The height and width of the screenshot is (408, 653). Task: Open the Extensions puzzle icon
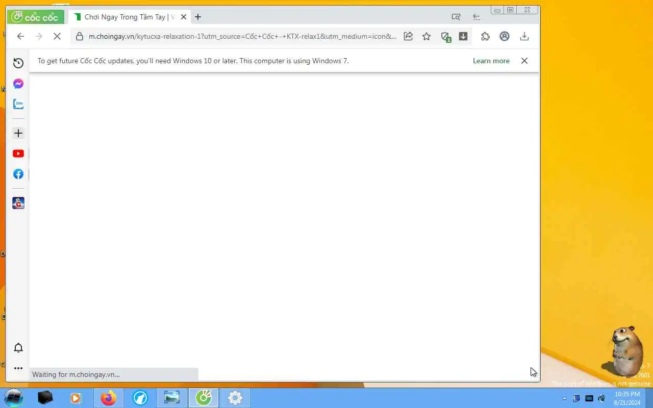pos(485,36)
